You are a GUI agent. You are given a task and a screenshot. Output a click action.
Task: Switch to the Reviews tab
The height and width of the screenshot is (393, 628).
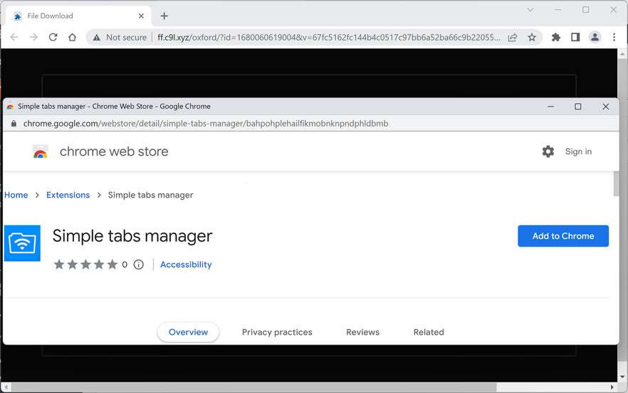[363, 332]
